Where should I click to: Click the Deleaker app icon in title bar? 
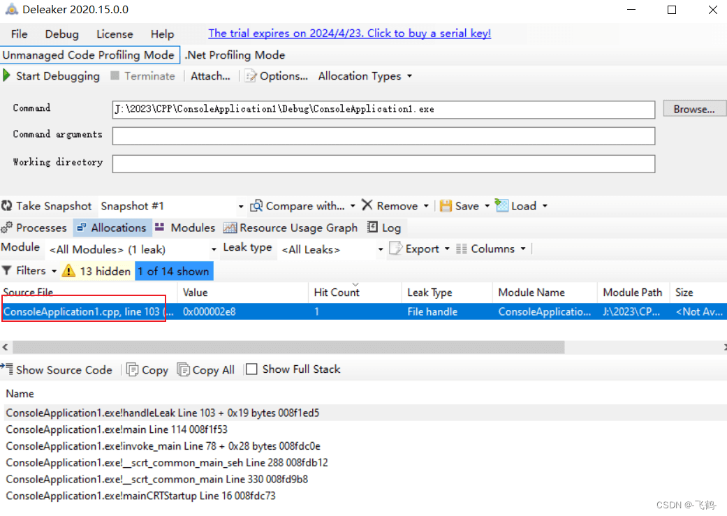12,9
